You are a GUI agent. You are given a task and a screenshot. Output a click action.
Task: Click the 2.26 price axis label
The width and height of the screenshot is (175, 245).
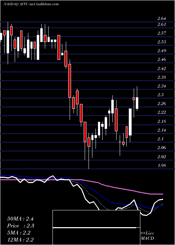coord(162,104)
